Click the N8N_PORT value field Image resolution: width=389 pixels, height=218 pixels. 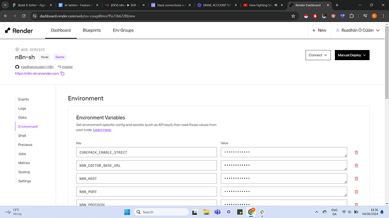[x=284, y=192]
